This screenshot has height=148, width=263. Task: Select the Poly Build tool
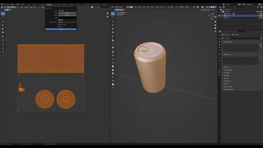pos(113,66)
